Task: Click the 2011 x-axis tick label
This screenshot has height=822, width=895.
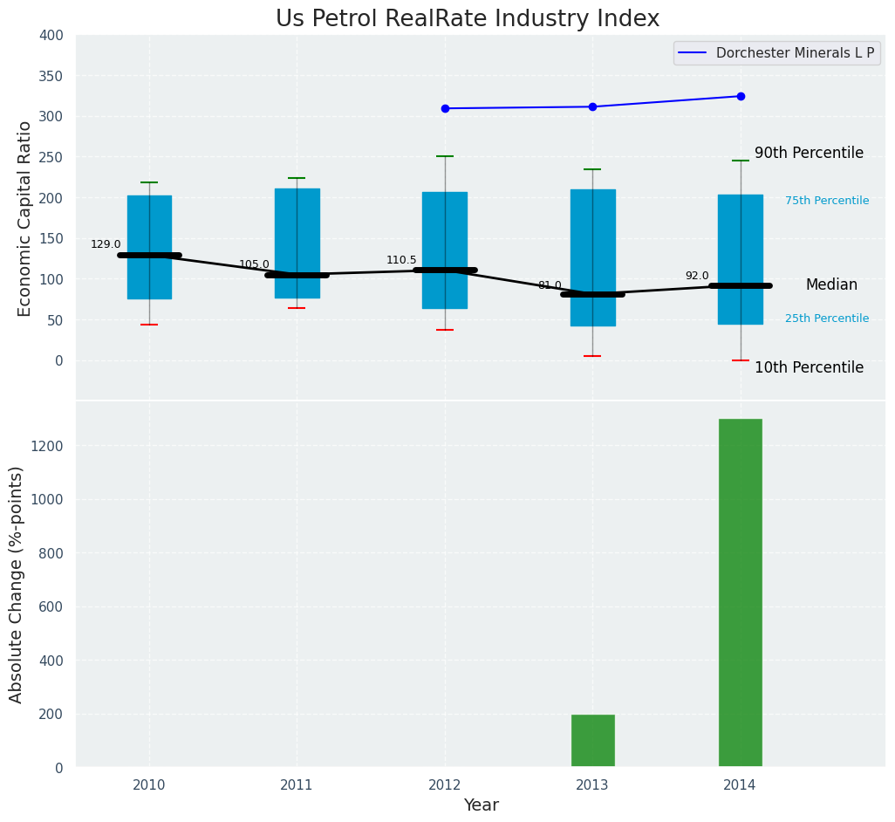Action: click(x=297, y=785)
